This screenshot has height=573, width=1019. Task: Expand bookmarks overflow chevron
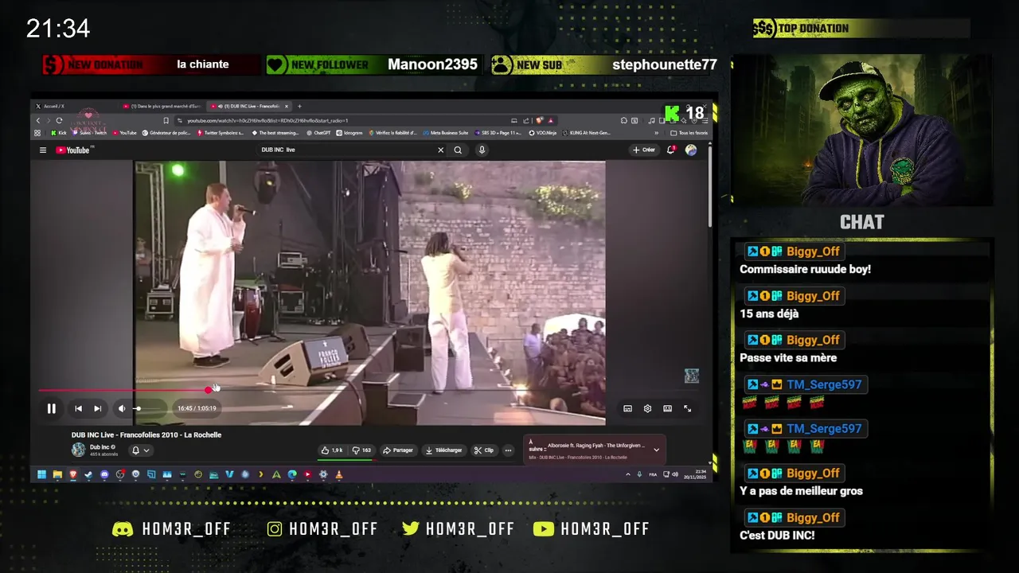pyautogui.click(x=657, y=133)
